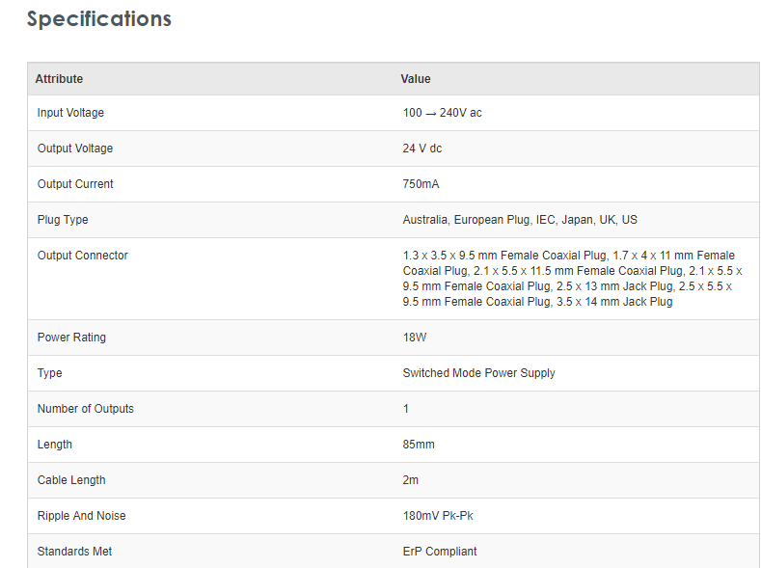The height and width of the screenshot is (568, 761).
Task: Select the Output Current row label
Action: pyautogui.click(x=75, y=184)
